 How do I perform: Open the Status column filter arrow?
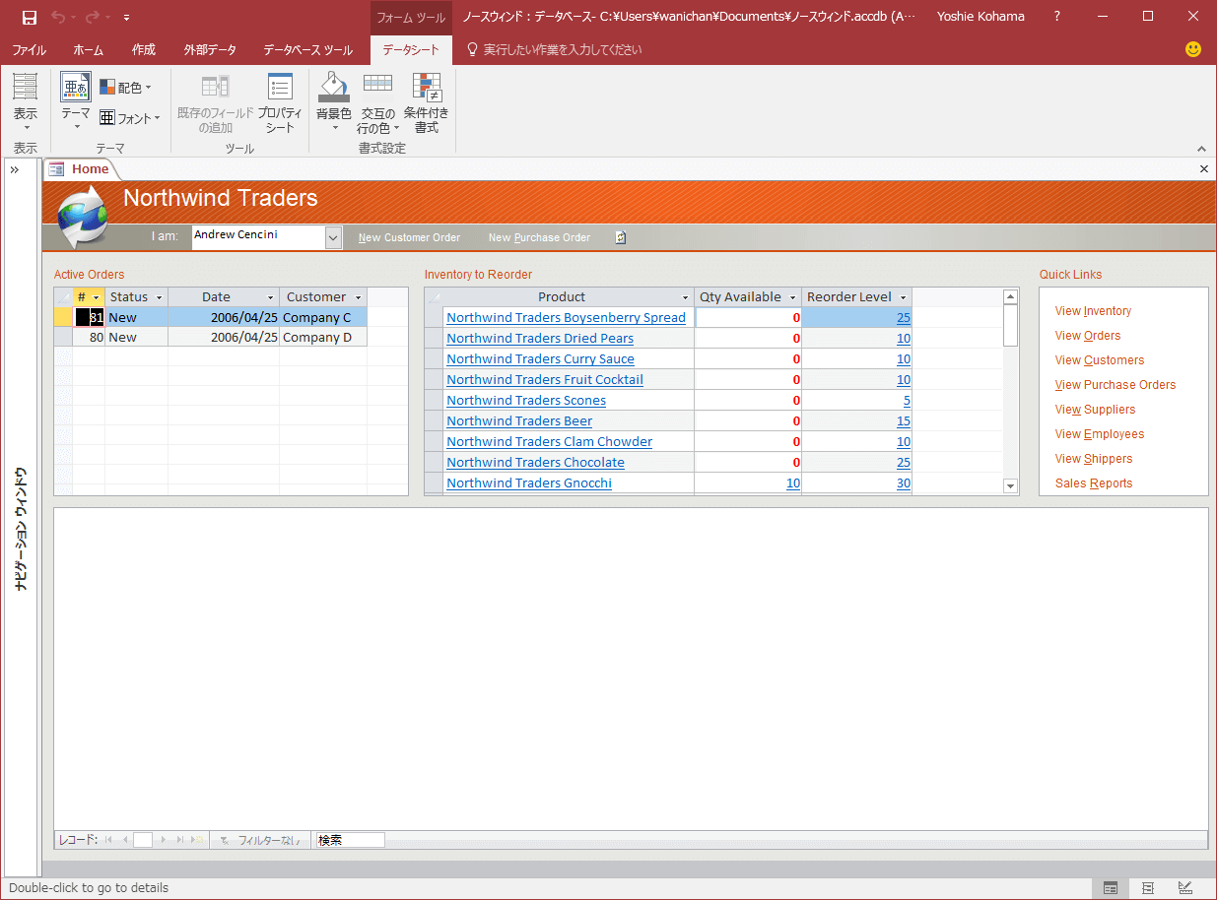tap(159, 297)
